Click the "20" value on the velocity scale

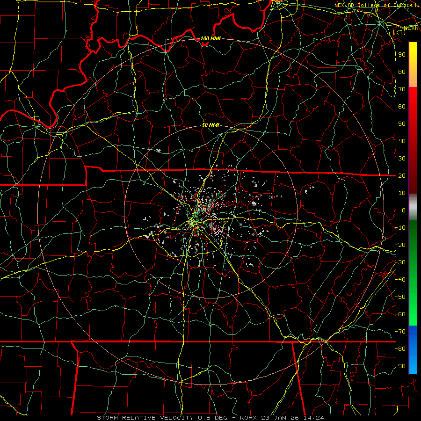(402, 176)
